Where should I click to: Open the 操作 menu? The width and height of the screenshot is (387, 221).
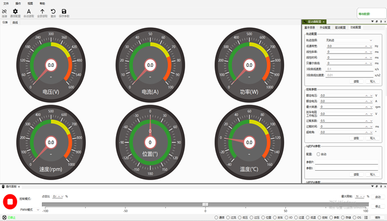18,3
